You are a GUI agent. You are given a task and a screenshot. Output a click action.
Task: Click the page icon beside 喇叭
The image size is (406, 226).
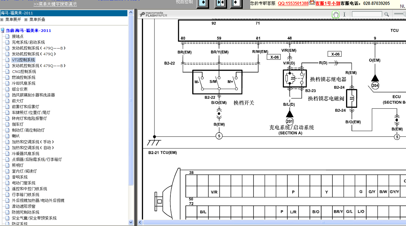point(7,136)
